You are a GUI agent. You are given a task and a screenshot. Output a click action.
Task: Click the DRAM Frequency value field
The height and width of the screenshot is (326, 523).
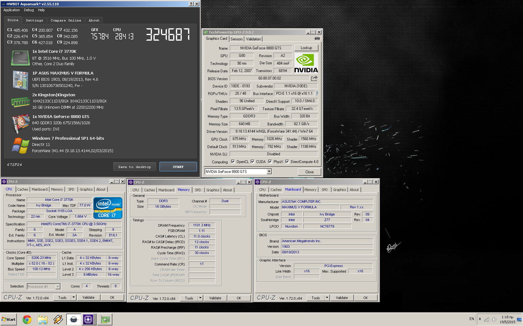[x=202, y=225]
